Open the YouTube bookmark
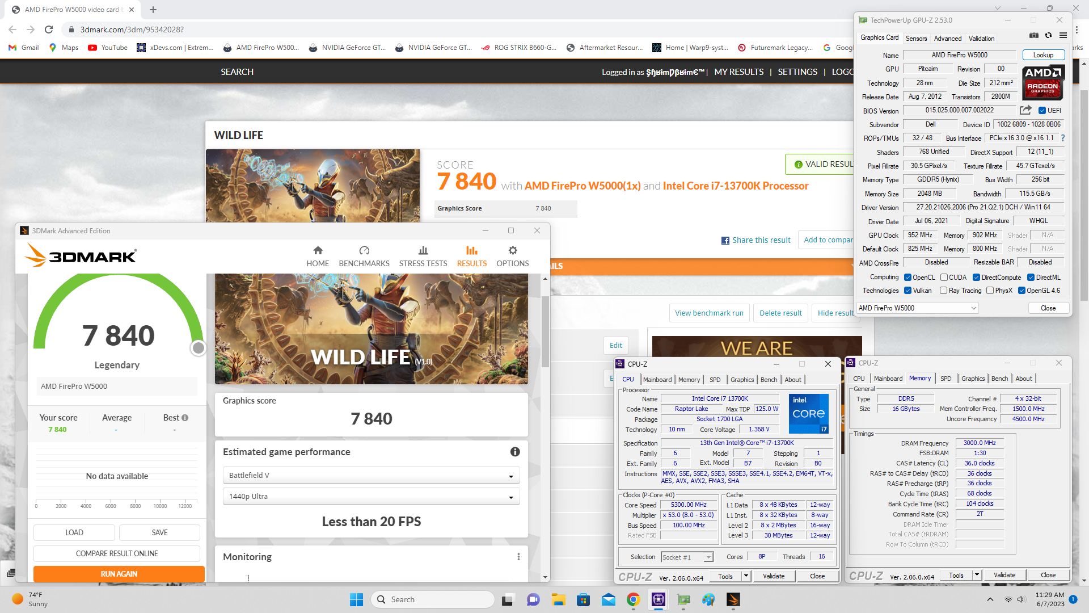Viewport: 1089px width, 613px height. coord(108,48)
